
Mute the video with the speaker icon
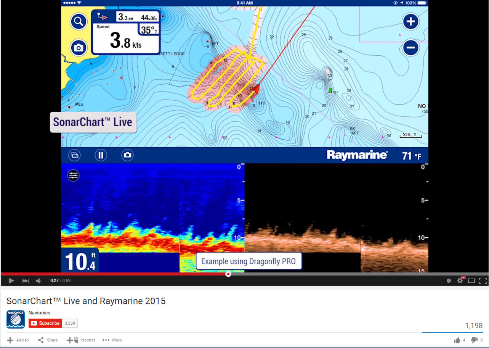click(38, 281)
